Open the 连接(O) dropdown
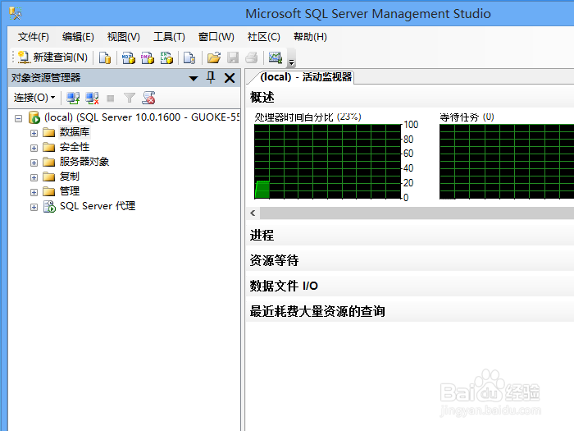Viewport: 574px width, 431px height. point(34,98)
